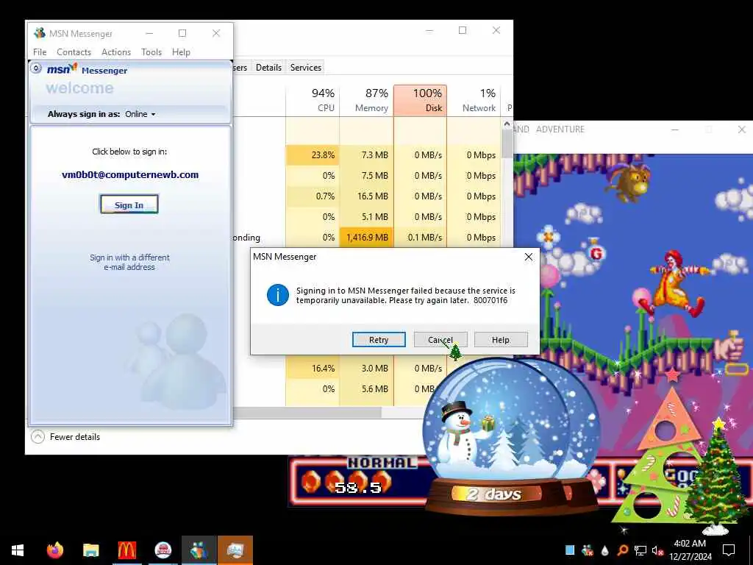The image size is (753, 565).
Task: Click Sign in with a different e-mail address
Action: click(x=129, y=262)
